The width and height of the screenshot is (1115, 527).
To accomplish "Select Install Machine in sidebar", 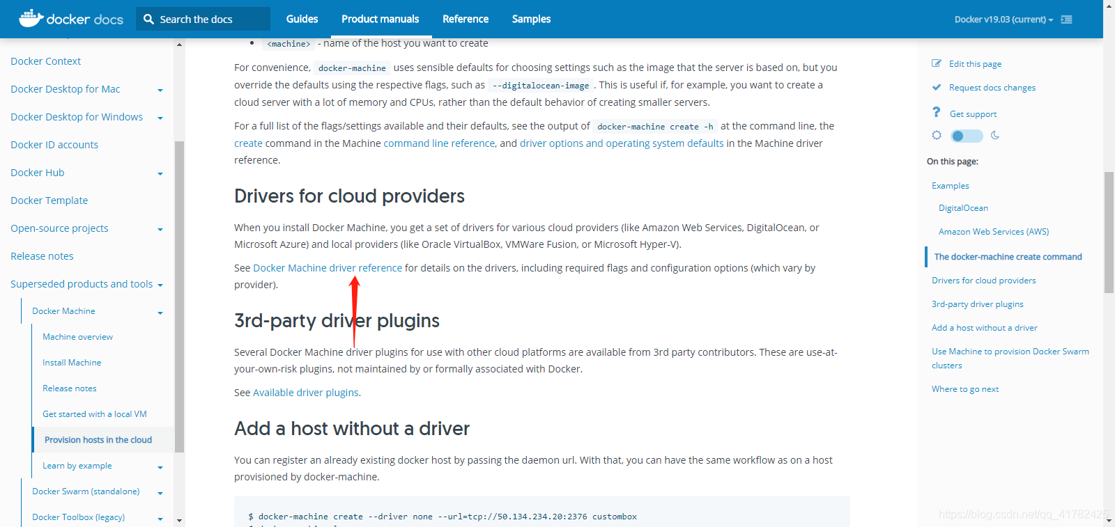I will click(x=72, y=363).
